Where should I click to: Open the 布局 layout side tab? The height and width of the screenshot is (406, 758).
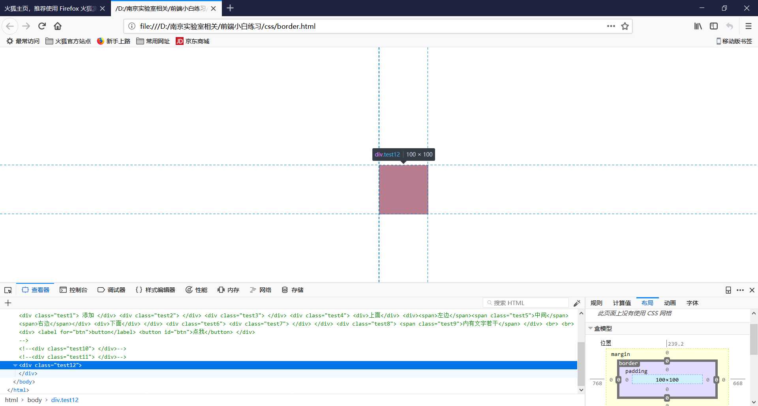point(647,303)
